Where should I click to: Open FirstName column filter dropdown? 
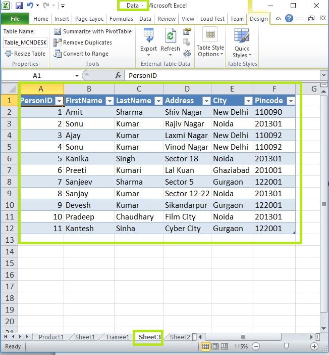point(109,101)
